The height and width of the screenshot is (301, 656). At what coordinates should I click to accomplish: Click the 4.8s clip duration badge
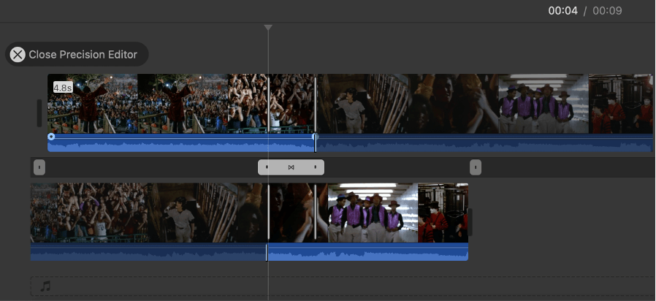[x=62, y=88]
